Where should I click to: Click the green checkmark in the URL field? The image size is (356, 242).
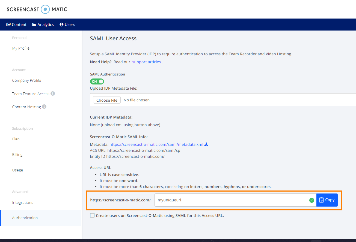click(311, 200)
